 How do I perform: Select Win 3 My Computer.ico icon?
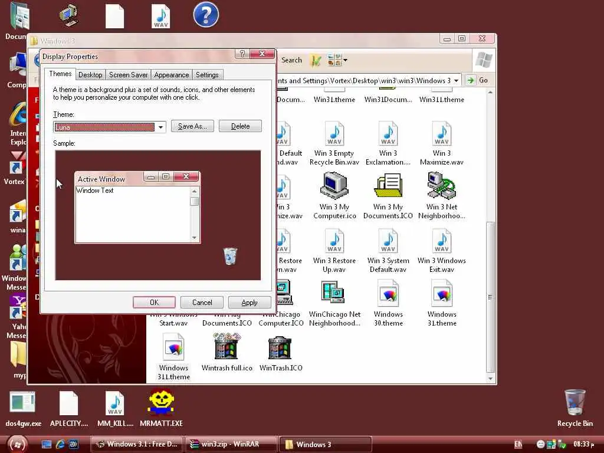(x=334, y=196)
